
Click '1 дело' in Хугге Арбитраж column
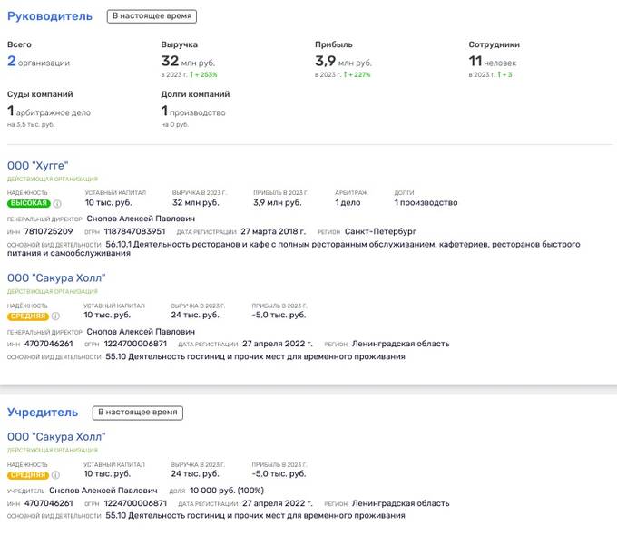coord(348,203)
